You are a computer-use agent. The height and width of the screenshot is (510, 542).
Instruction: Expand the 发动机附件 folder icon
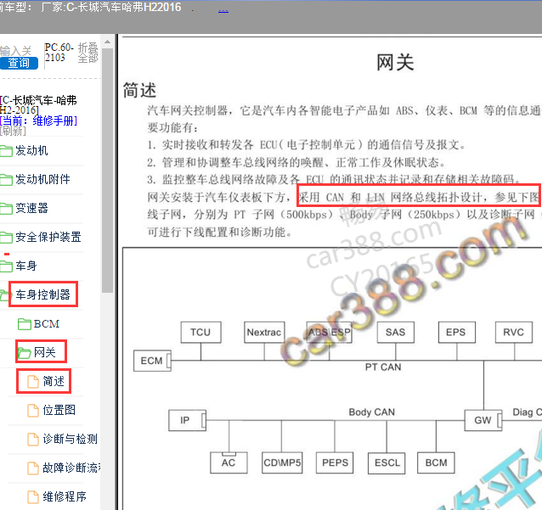click(x=6, y=180)
